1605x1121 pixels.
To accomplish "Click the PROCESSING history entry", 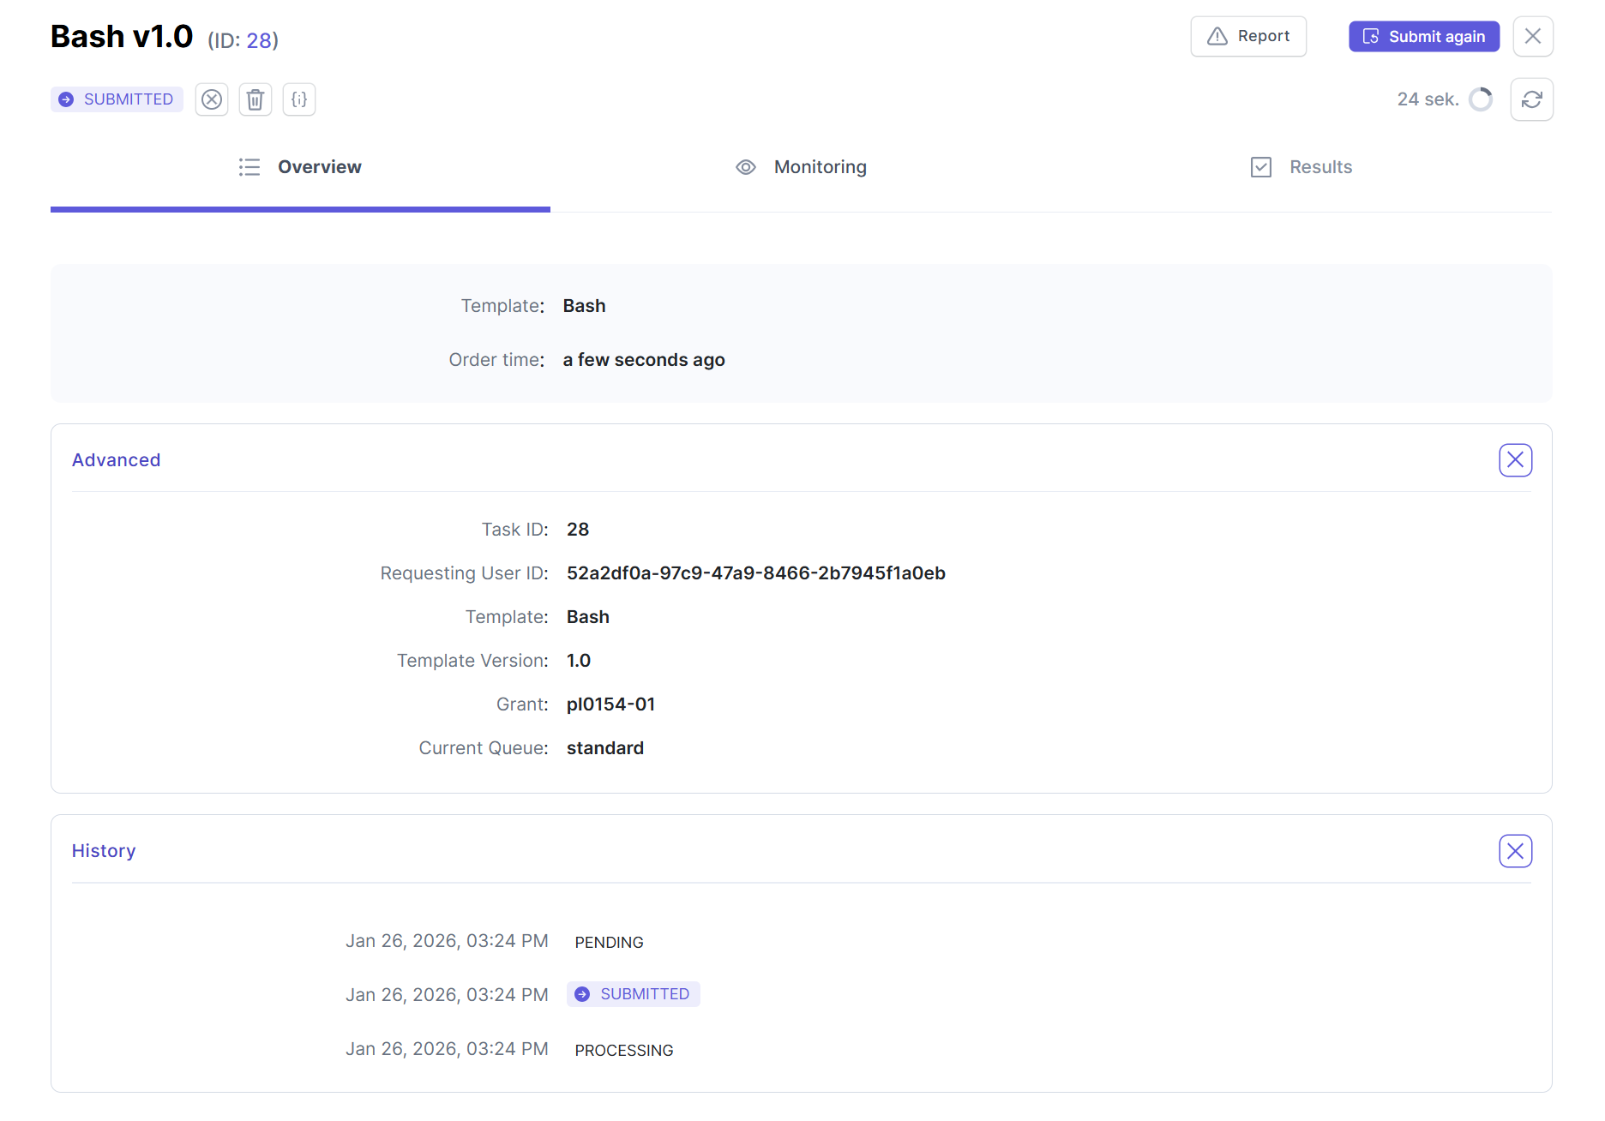I will pyautogui.click(x=624, y=1050).
